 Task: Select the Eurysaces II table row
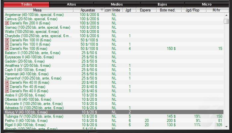114,57
